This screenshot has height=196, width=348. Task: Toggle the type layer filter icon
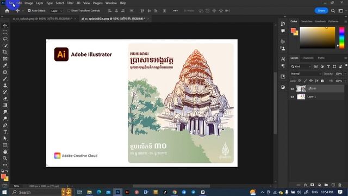coord(328,66)
